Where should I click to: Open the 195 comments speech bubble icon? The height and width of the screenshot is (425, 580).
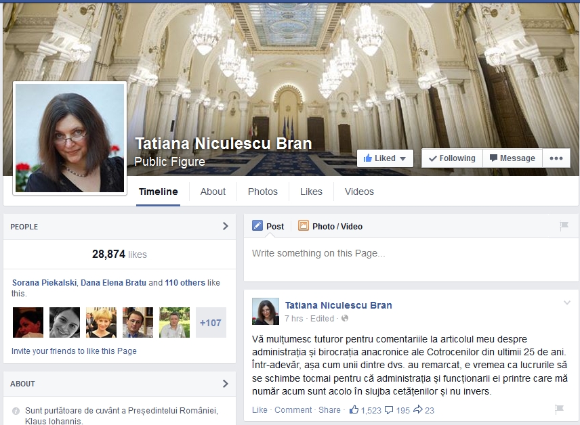tap(390, 409)
